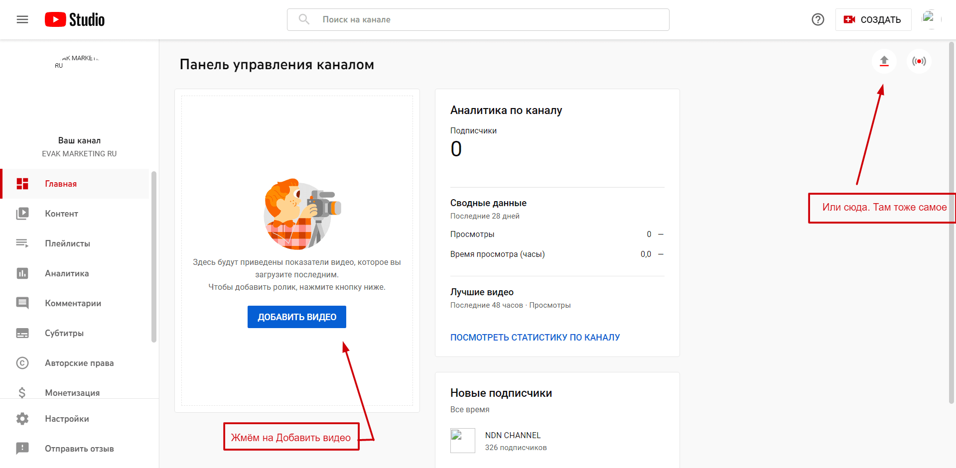Go to Плейлисты in the sidebar
Screen dimensions: 956x468
pyautogui.click(x=75, y=243)
